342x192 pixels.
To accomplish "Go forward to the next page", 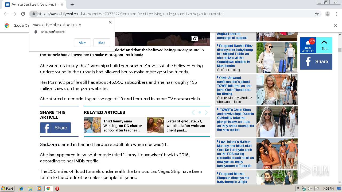I will coord(14,14).
